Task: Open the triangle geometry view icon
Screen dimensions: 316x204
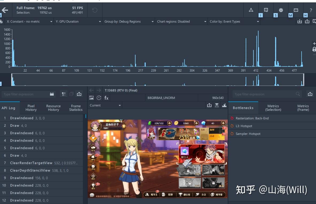Action: coord(251,10)
